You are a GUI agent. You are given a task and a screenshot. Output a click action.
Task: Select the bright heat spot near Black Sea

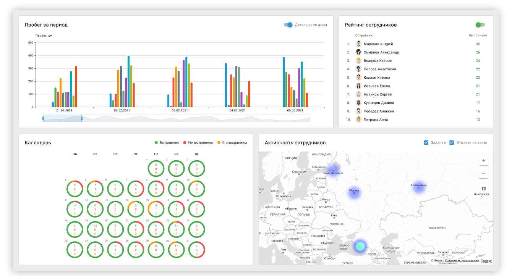[x=360, y=246]
